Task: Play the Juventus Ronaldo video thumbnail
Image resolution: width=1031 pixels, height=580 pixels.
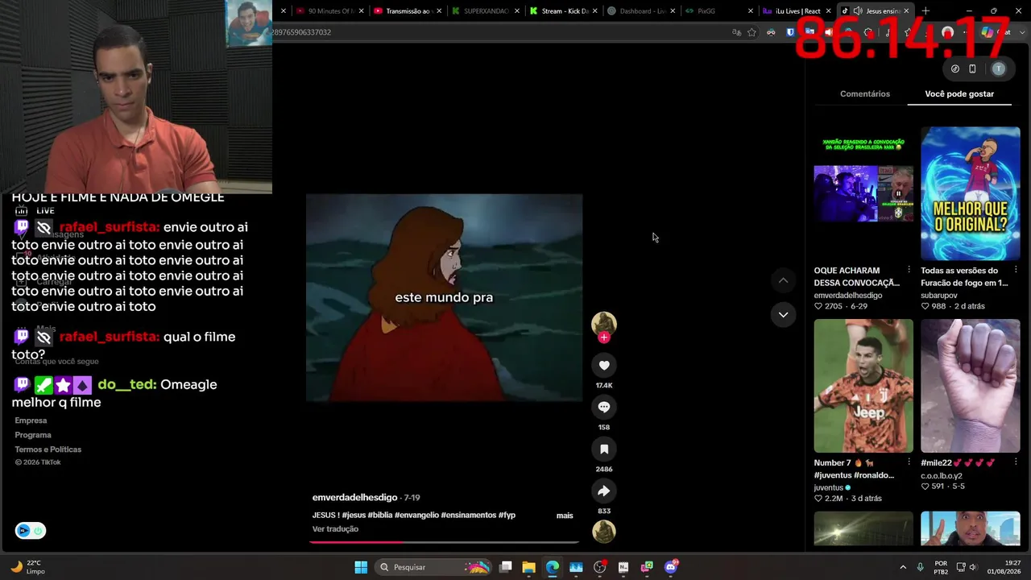Action: tap(863, 386)
